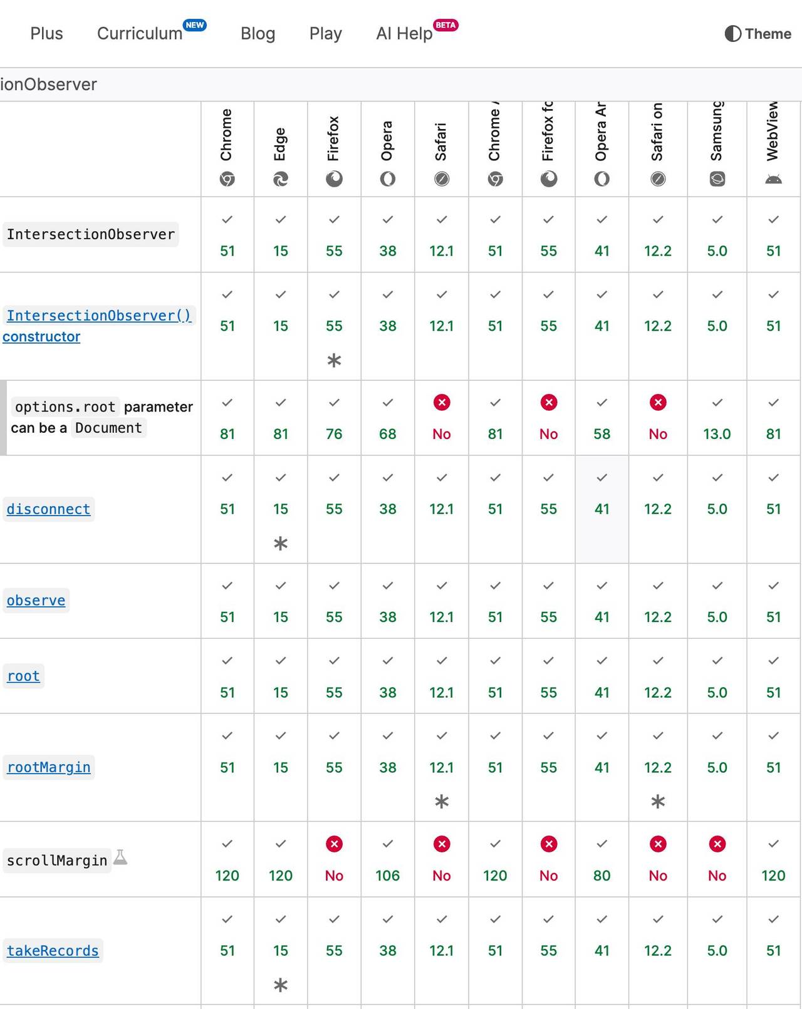This screenshot has width=802, height=1009.
Task: Click the Theme half-circle icon
Action: tap(732, 34)
